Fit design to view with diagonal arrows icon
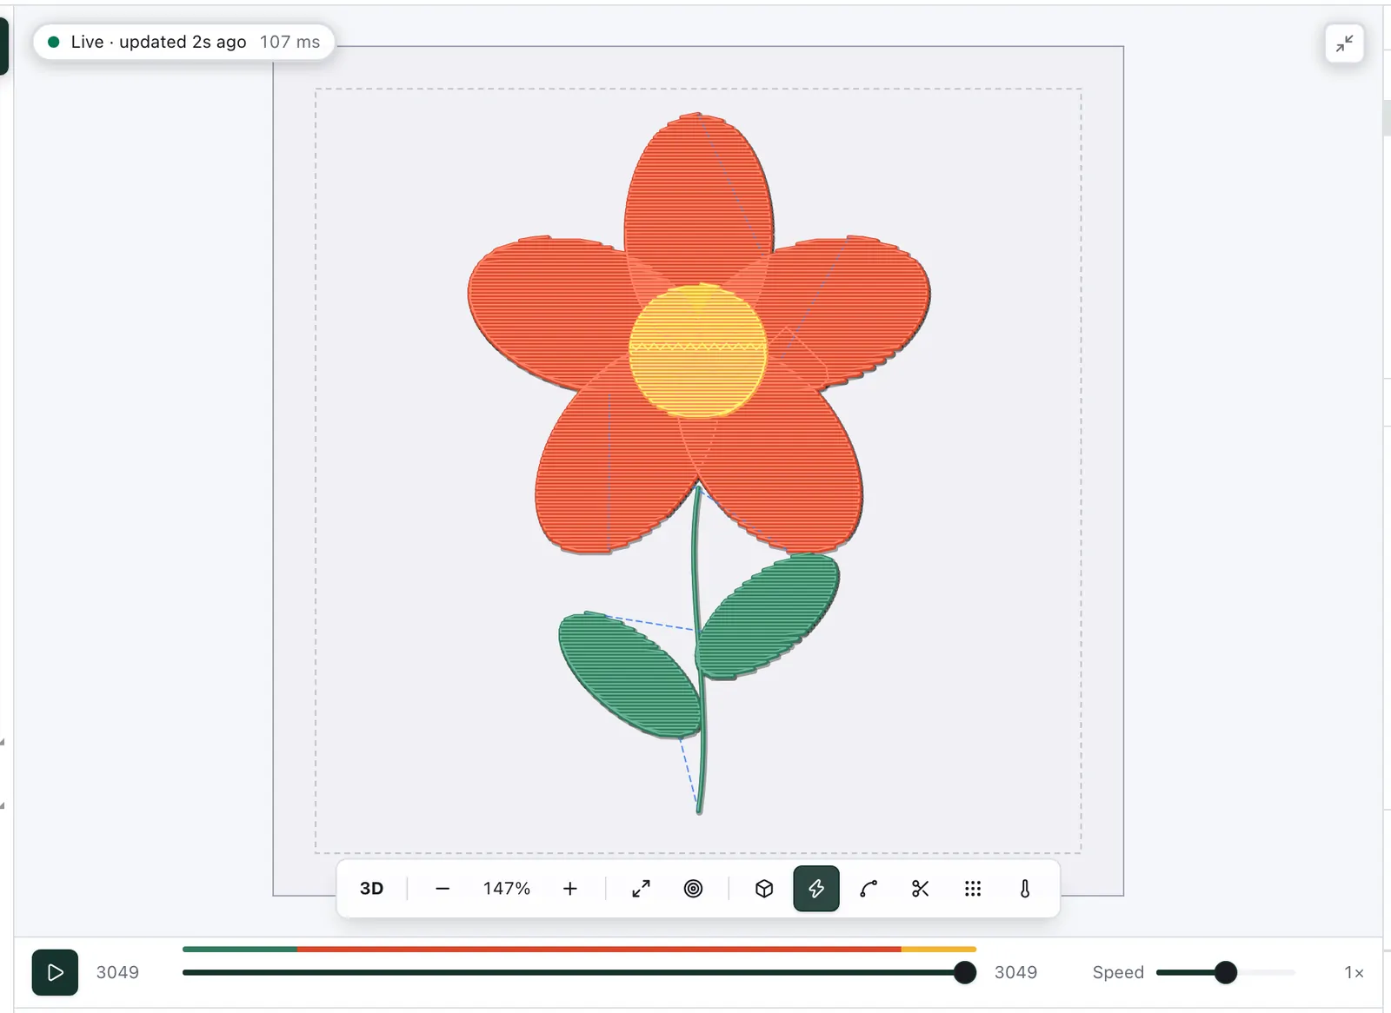Screen dimensions: 1391x1013 tap(641, 888)
